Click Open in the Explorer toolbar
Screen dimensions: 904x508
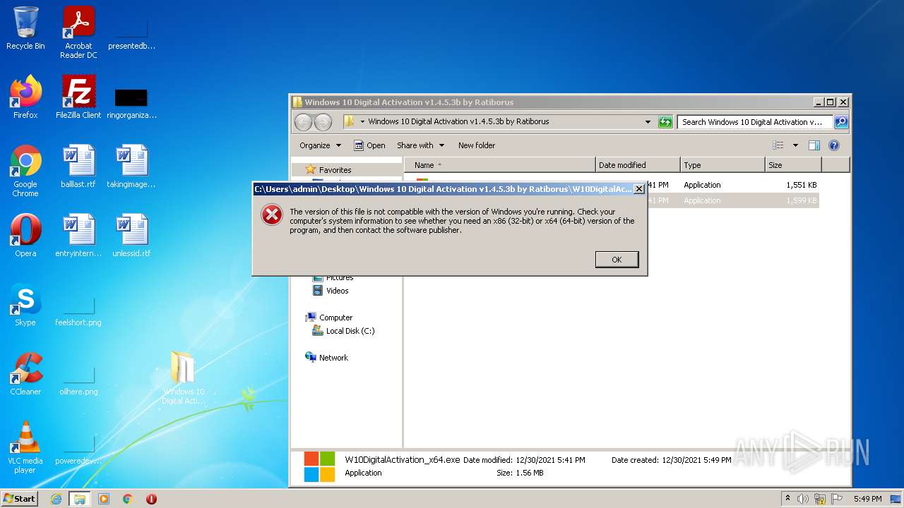point(369,145)
